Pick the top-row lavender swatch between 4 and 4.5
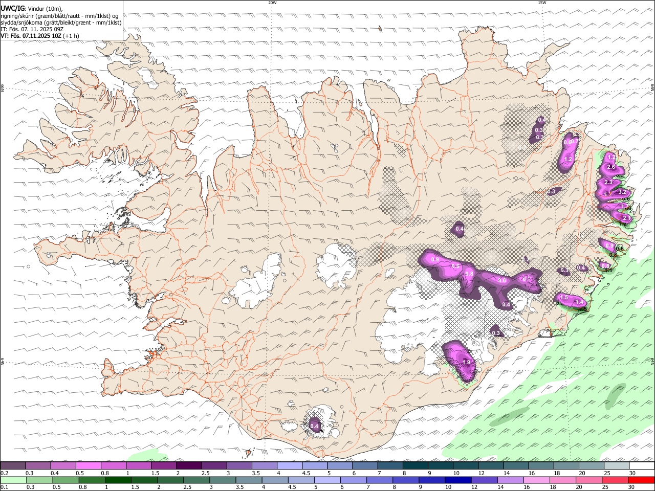655x491 pixels. point(289,465)
